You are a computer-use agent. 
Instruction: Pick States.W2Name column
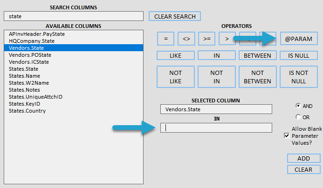tap(74, 83)
